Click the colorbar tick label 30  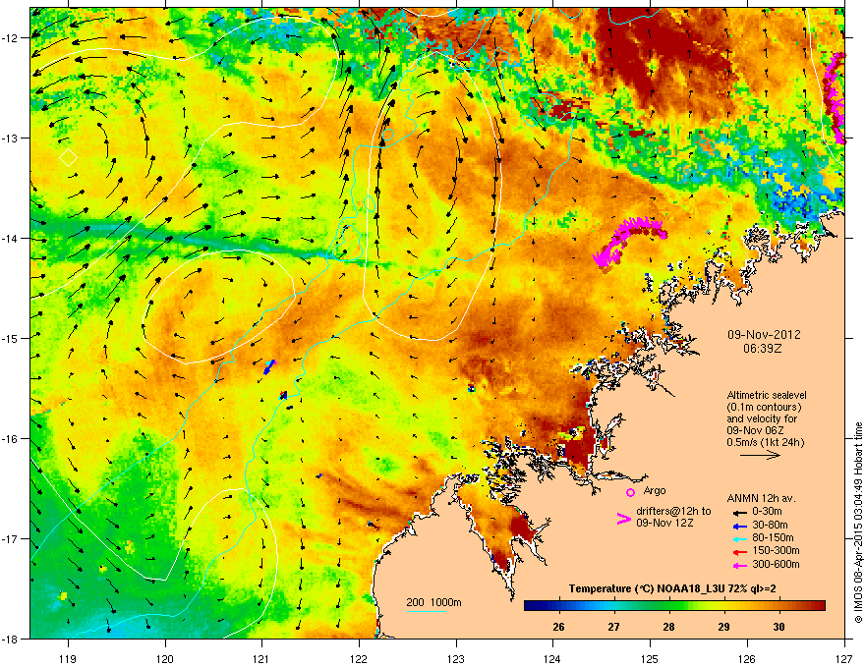click(778, 627)
